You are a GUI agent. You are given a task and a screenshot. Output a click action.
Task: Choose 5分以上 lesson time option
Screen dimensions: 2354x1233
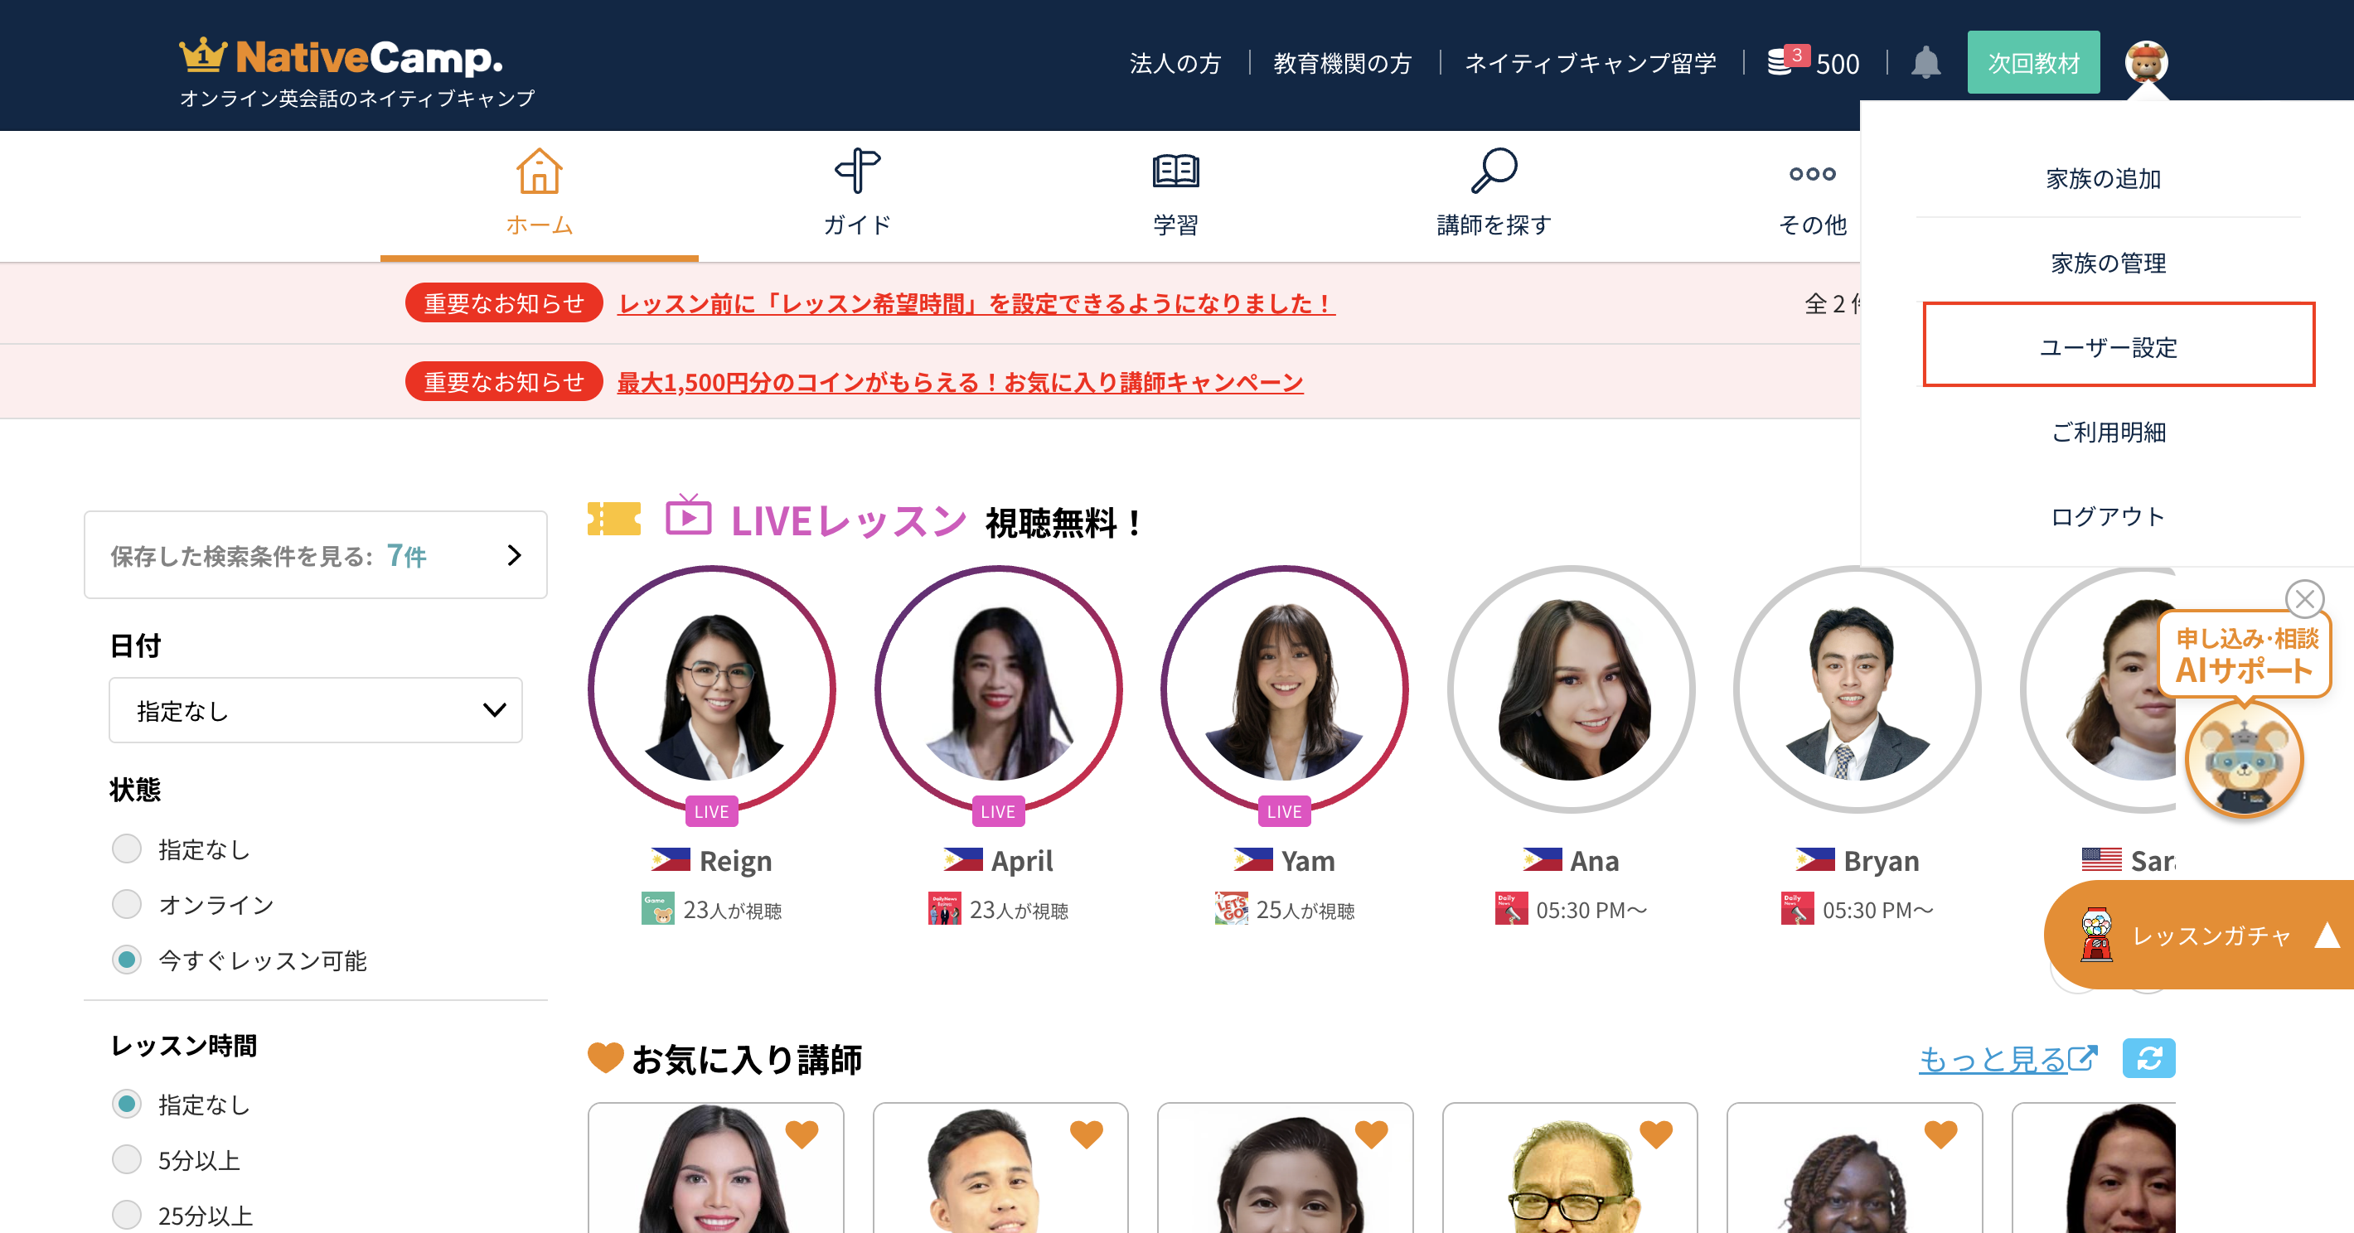tap(127, 1160)
